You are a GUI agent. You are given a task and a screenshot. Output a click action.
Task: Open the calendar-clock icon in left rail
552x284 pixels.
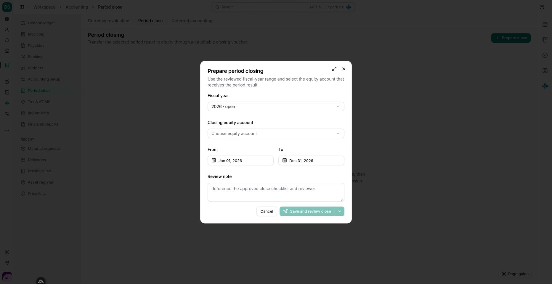click(7, 92)
